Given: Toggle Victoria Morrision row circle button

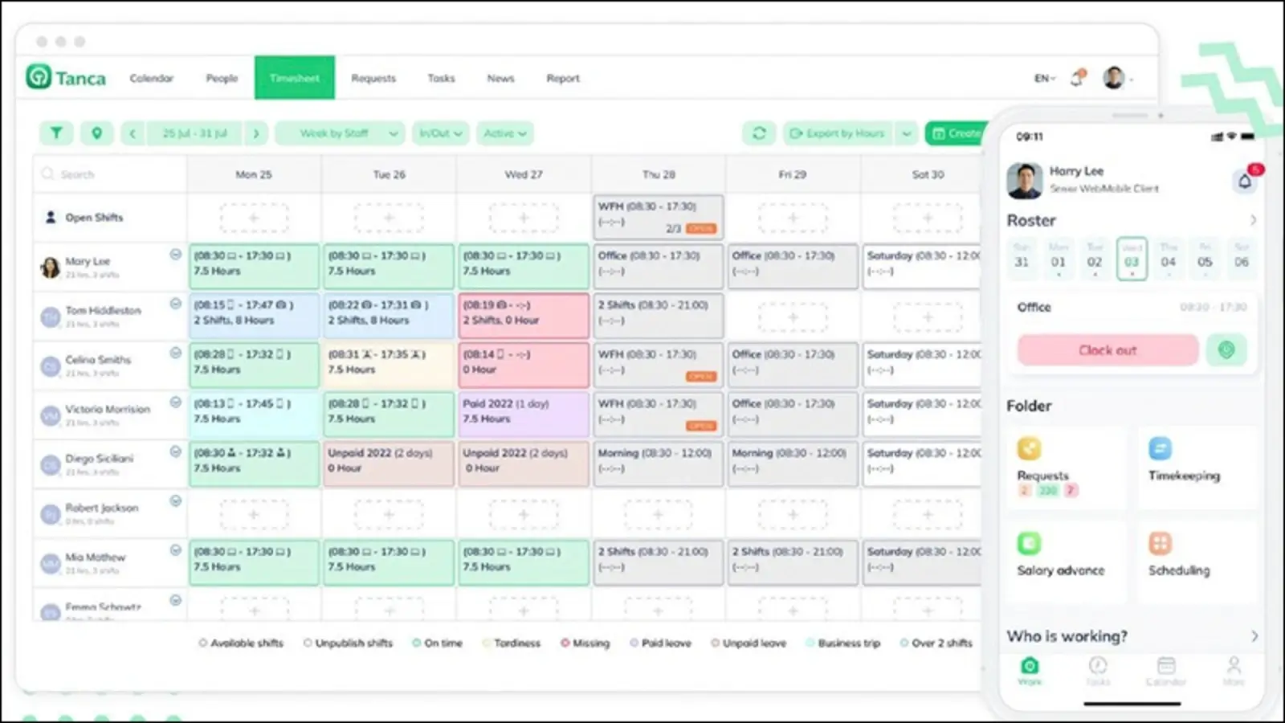Looking at the screenshot, I should click(x=175, y=402).
